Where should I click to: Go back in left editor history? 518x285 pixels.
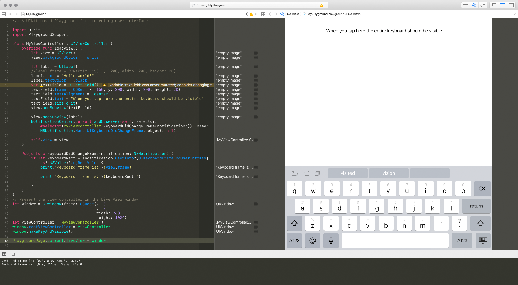coord(11,14)
